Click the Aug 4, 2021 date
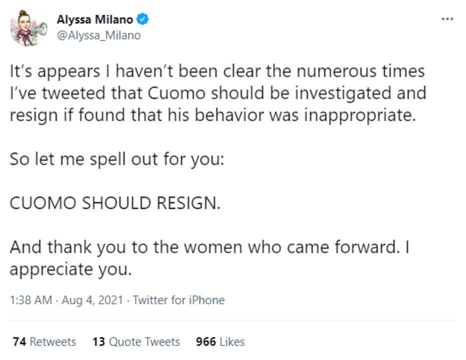Viewport: 466px width, 360px height. click(x=93, y=300)
